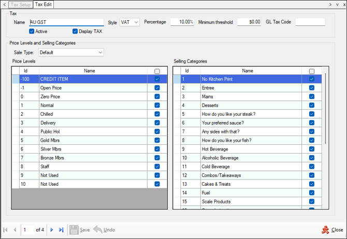
Task: Open tab list with the v arrow
Action: 338,5
